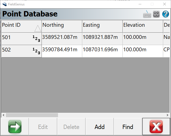This screenshot has width=171, height=136.
Task: Open the on-screen keyboard icon
Action: click(x=147, y=14)
